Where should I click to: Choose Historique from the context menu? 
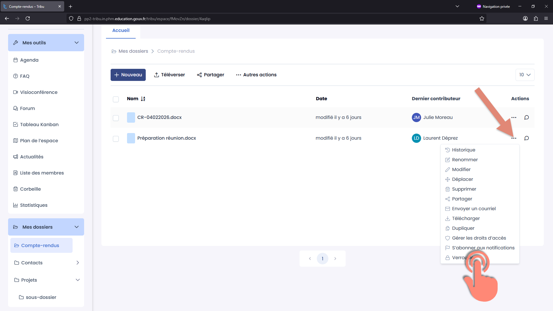tap(480, 150)
